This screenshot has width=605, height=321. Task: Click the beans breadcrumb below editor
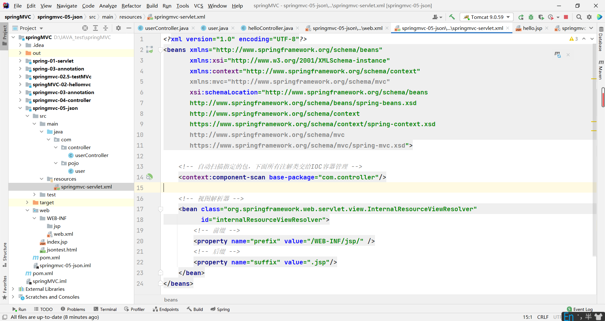(x=171, y=300)
